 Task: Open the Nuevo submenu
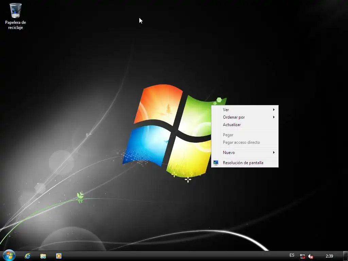click(x=245, y=153)
